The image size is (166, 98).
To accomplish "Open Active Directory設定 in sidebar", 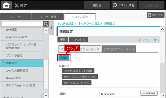I will pos(22,37).
